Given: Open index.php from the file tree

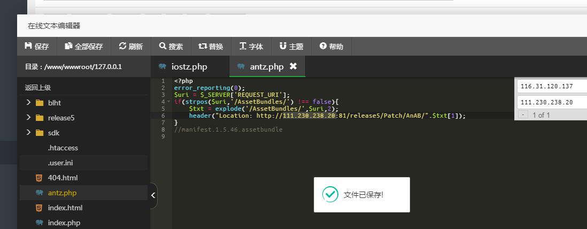Looking at the screenshot, I should click(x=64, y=223).
